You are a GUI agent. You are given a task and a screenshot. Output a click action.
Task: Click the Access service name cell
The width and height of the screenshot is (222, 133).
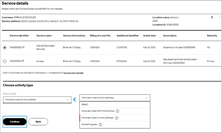40,61
